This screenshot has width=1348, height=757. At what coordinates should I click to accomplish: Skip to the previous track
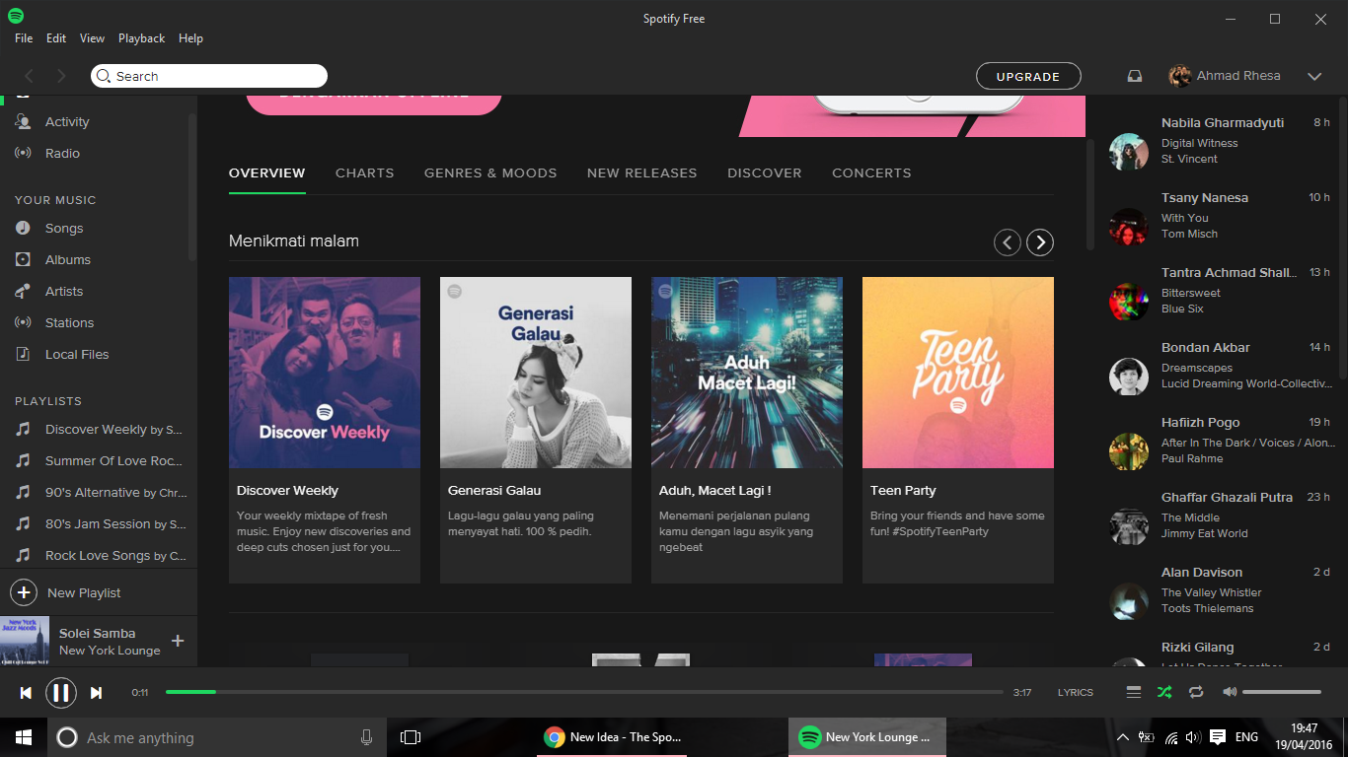pos(26,693)
